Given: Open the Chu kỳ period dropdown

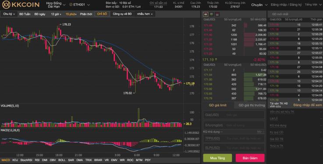Looking at the screenshot, I should 9,14.
